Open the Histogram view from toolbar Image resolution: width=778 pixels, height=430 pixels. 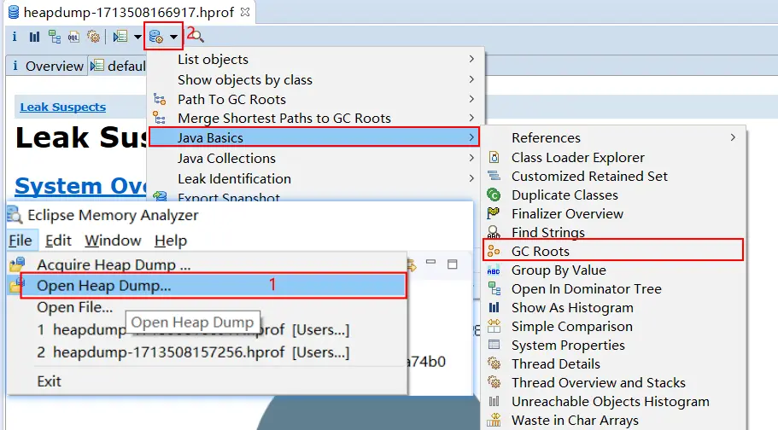point(34,37)
